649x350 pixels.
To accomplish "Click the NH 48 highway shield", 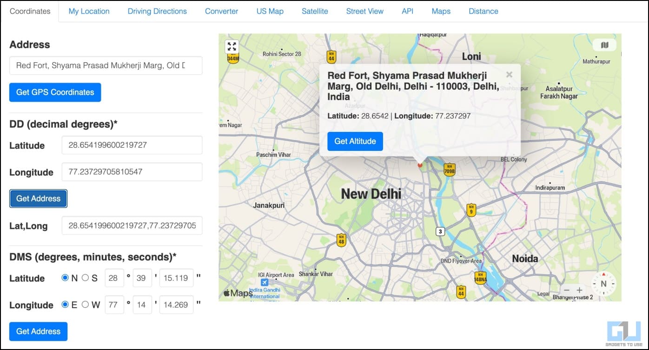I will tap(342, 240).
